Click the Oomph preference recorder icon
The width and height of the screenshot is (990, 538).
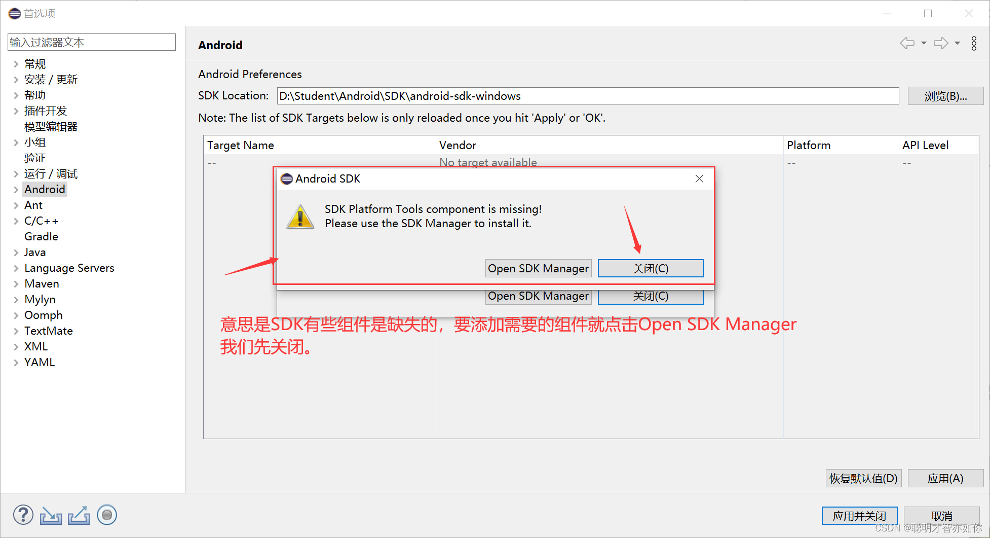coord(107,515)
